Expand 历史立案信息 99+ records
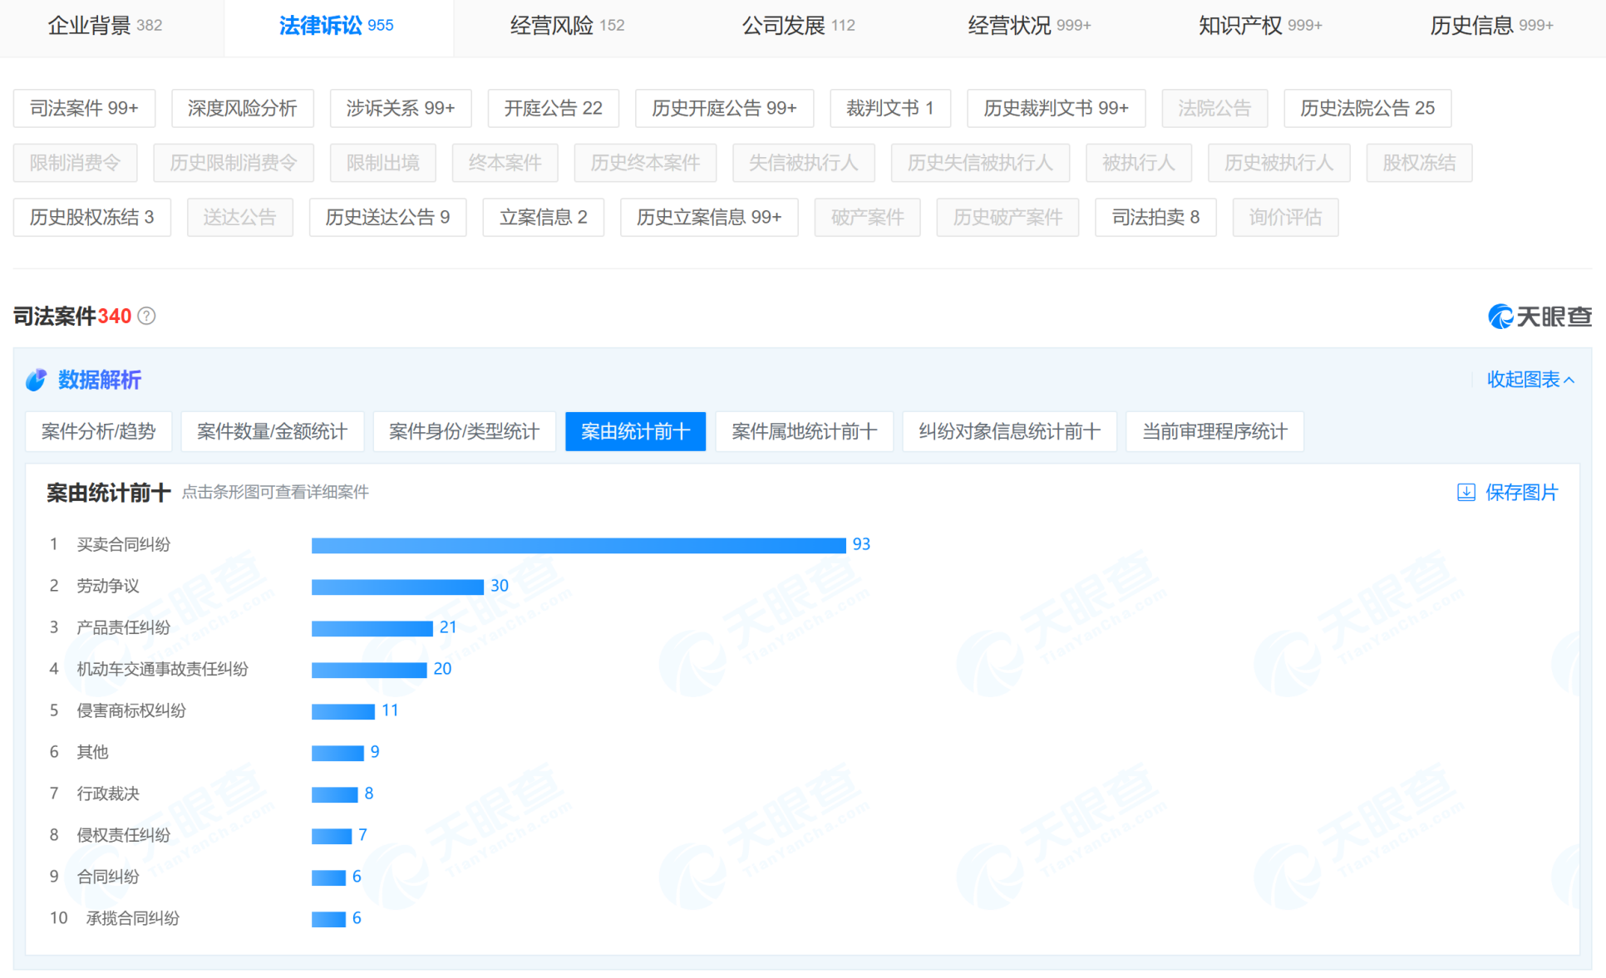 [x=708, y=217]
